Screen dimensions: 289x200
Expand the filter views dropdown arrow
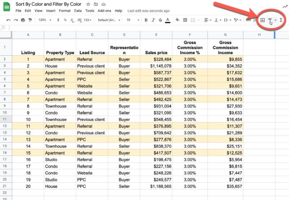(275, 20)
